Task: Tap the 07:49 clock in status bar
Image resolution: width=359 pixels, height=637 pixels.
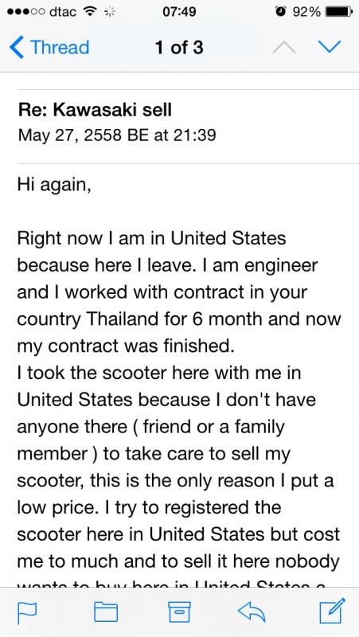Action: (x=179, y=12)
